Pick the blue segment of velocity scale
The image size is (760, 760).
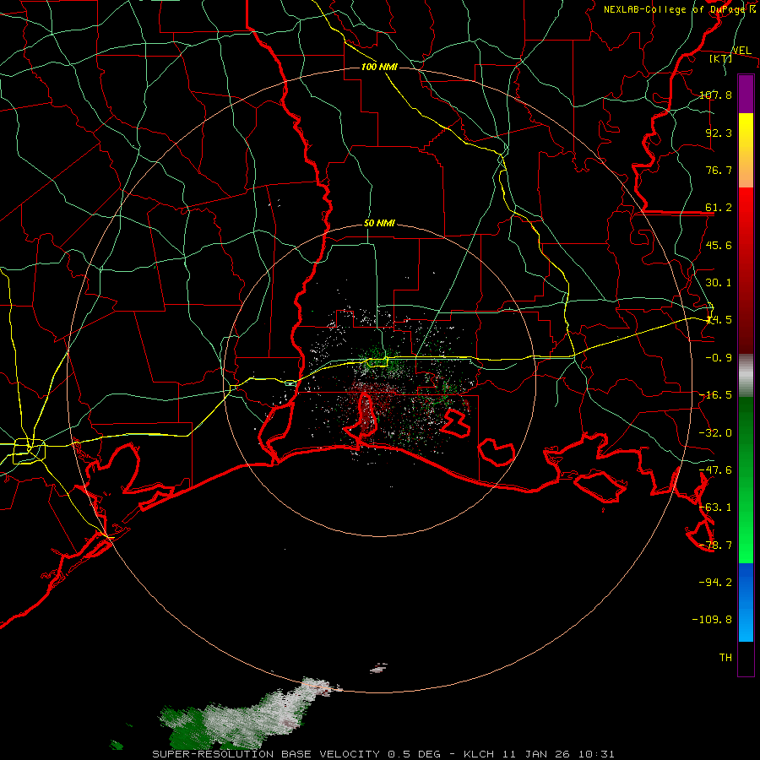(x=746, y=602)
